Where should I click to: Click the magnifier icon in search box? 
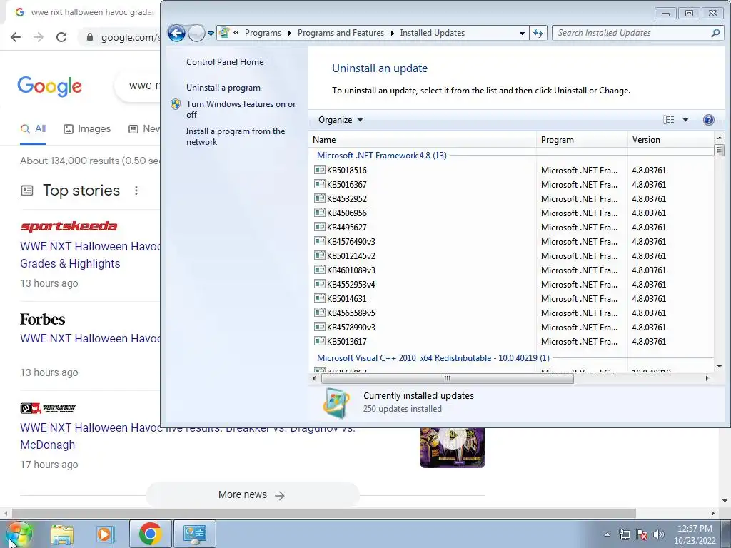[715, 33]
